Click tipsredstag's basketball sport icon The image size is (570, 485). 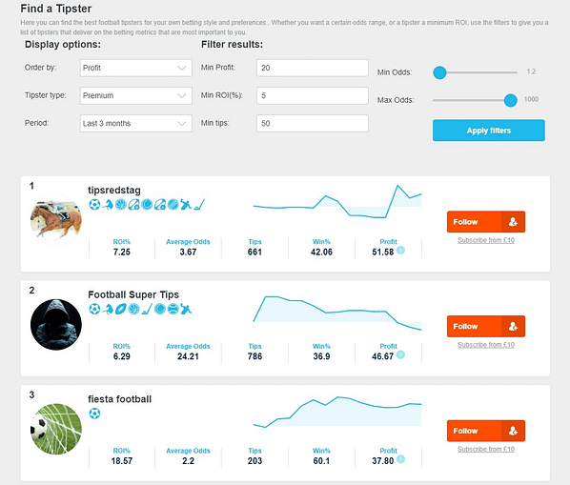click(x=121, y=205)
